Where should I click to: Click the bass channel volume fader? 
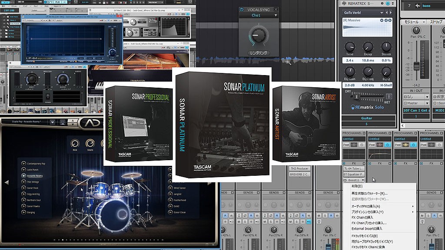point(416,66)
